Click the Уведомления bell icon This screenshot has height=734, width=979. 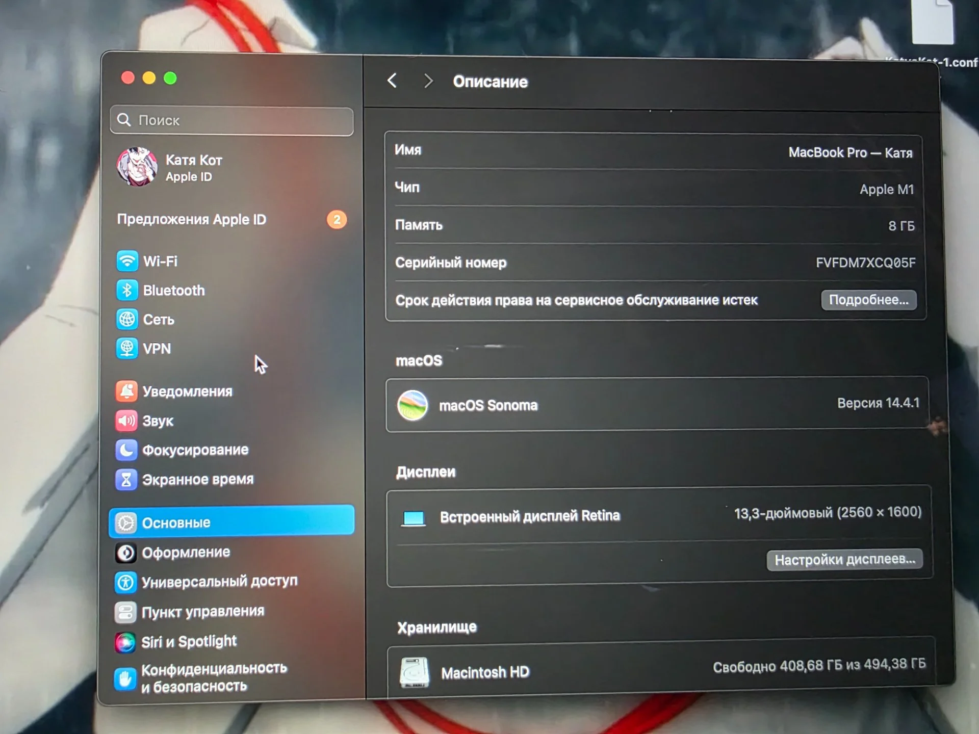point(126,391)
